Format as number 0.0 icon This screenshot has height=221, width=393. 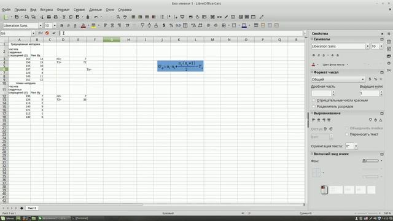tap(178, 26)
